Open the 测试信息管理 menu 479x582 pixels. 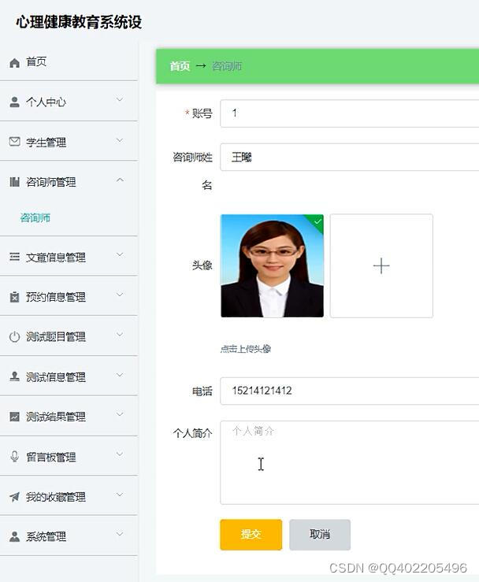point(56,377)
